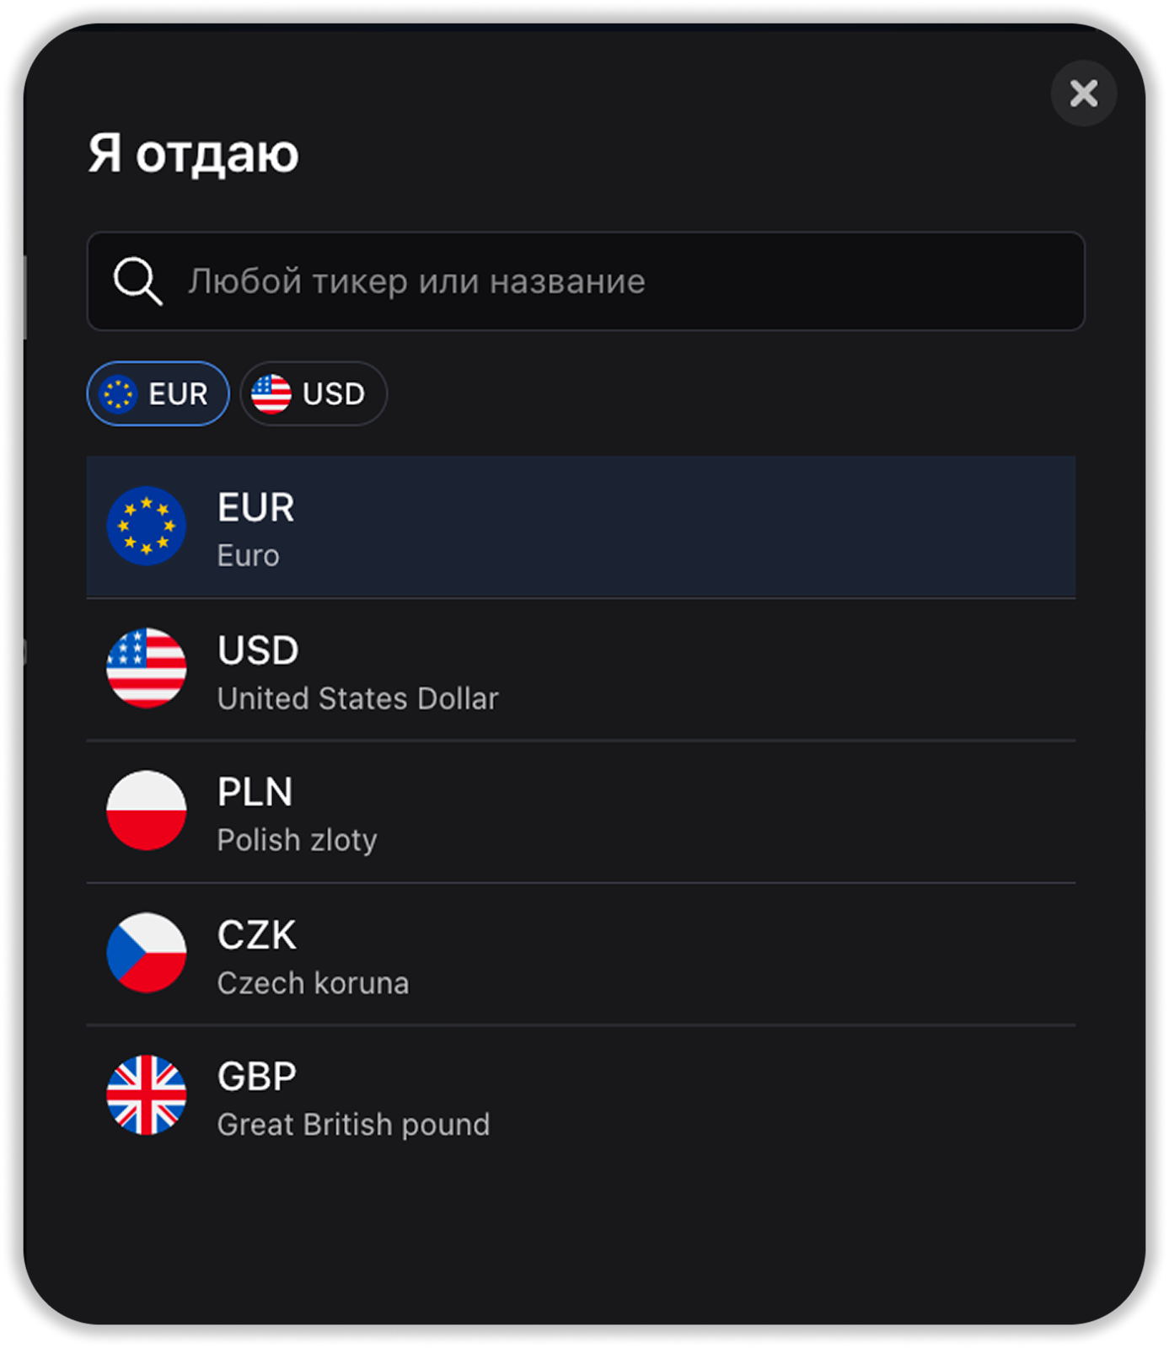Focus the ticker or name search field
Viewport: 1169px width, 1348px height.
coord(607,281)
